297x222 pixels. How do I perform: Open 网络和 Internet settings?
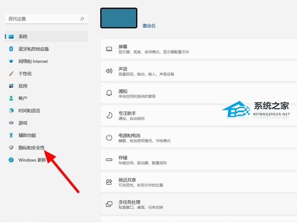click(x=46, y=61)
